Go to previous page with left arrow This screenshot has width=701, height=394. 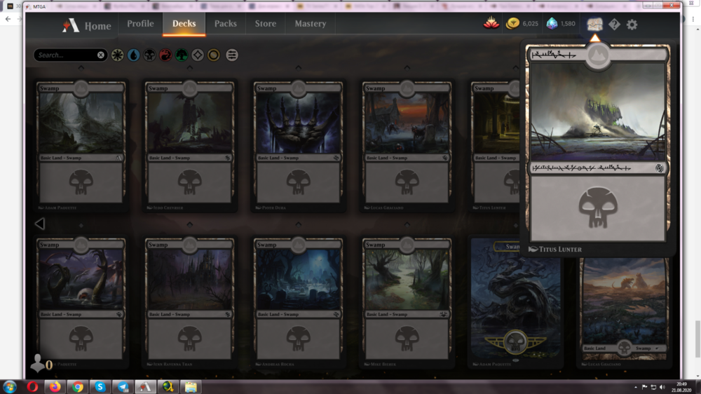[x=40, y=224]
